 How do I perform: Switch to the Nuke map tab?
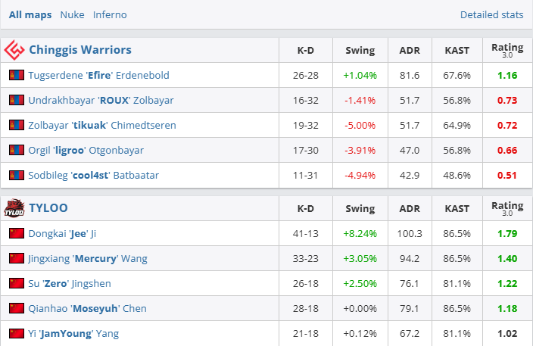click(x=72, y=15)
